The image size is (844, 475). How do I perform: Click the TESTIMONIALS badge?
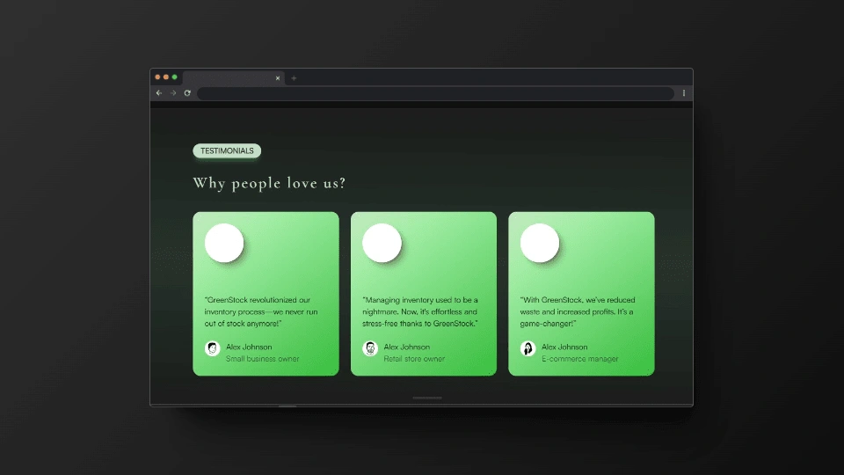227,150
